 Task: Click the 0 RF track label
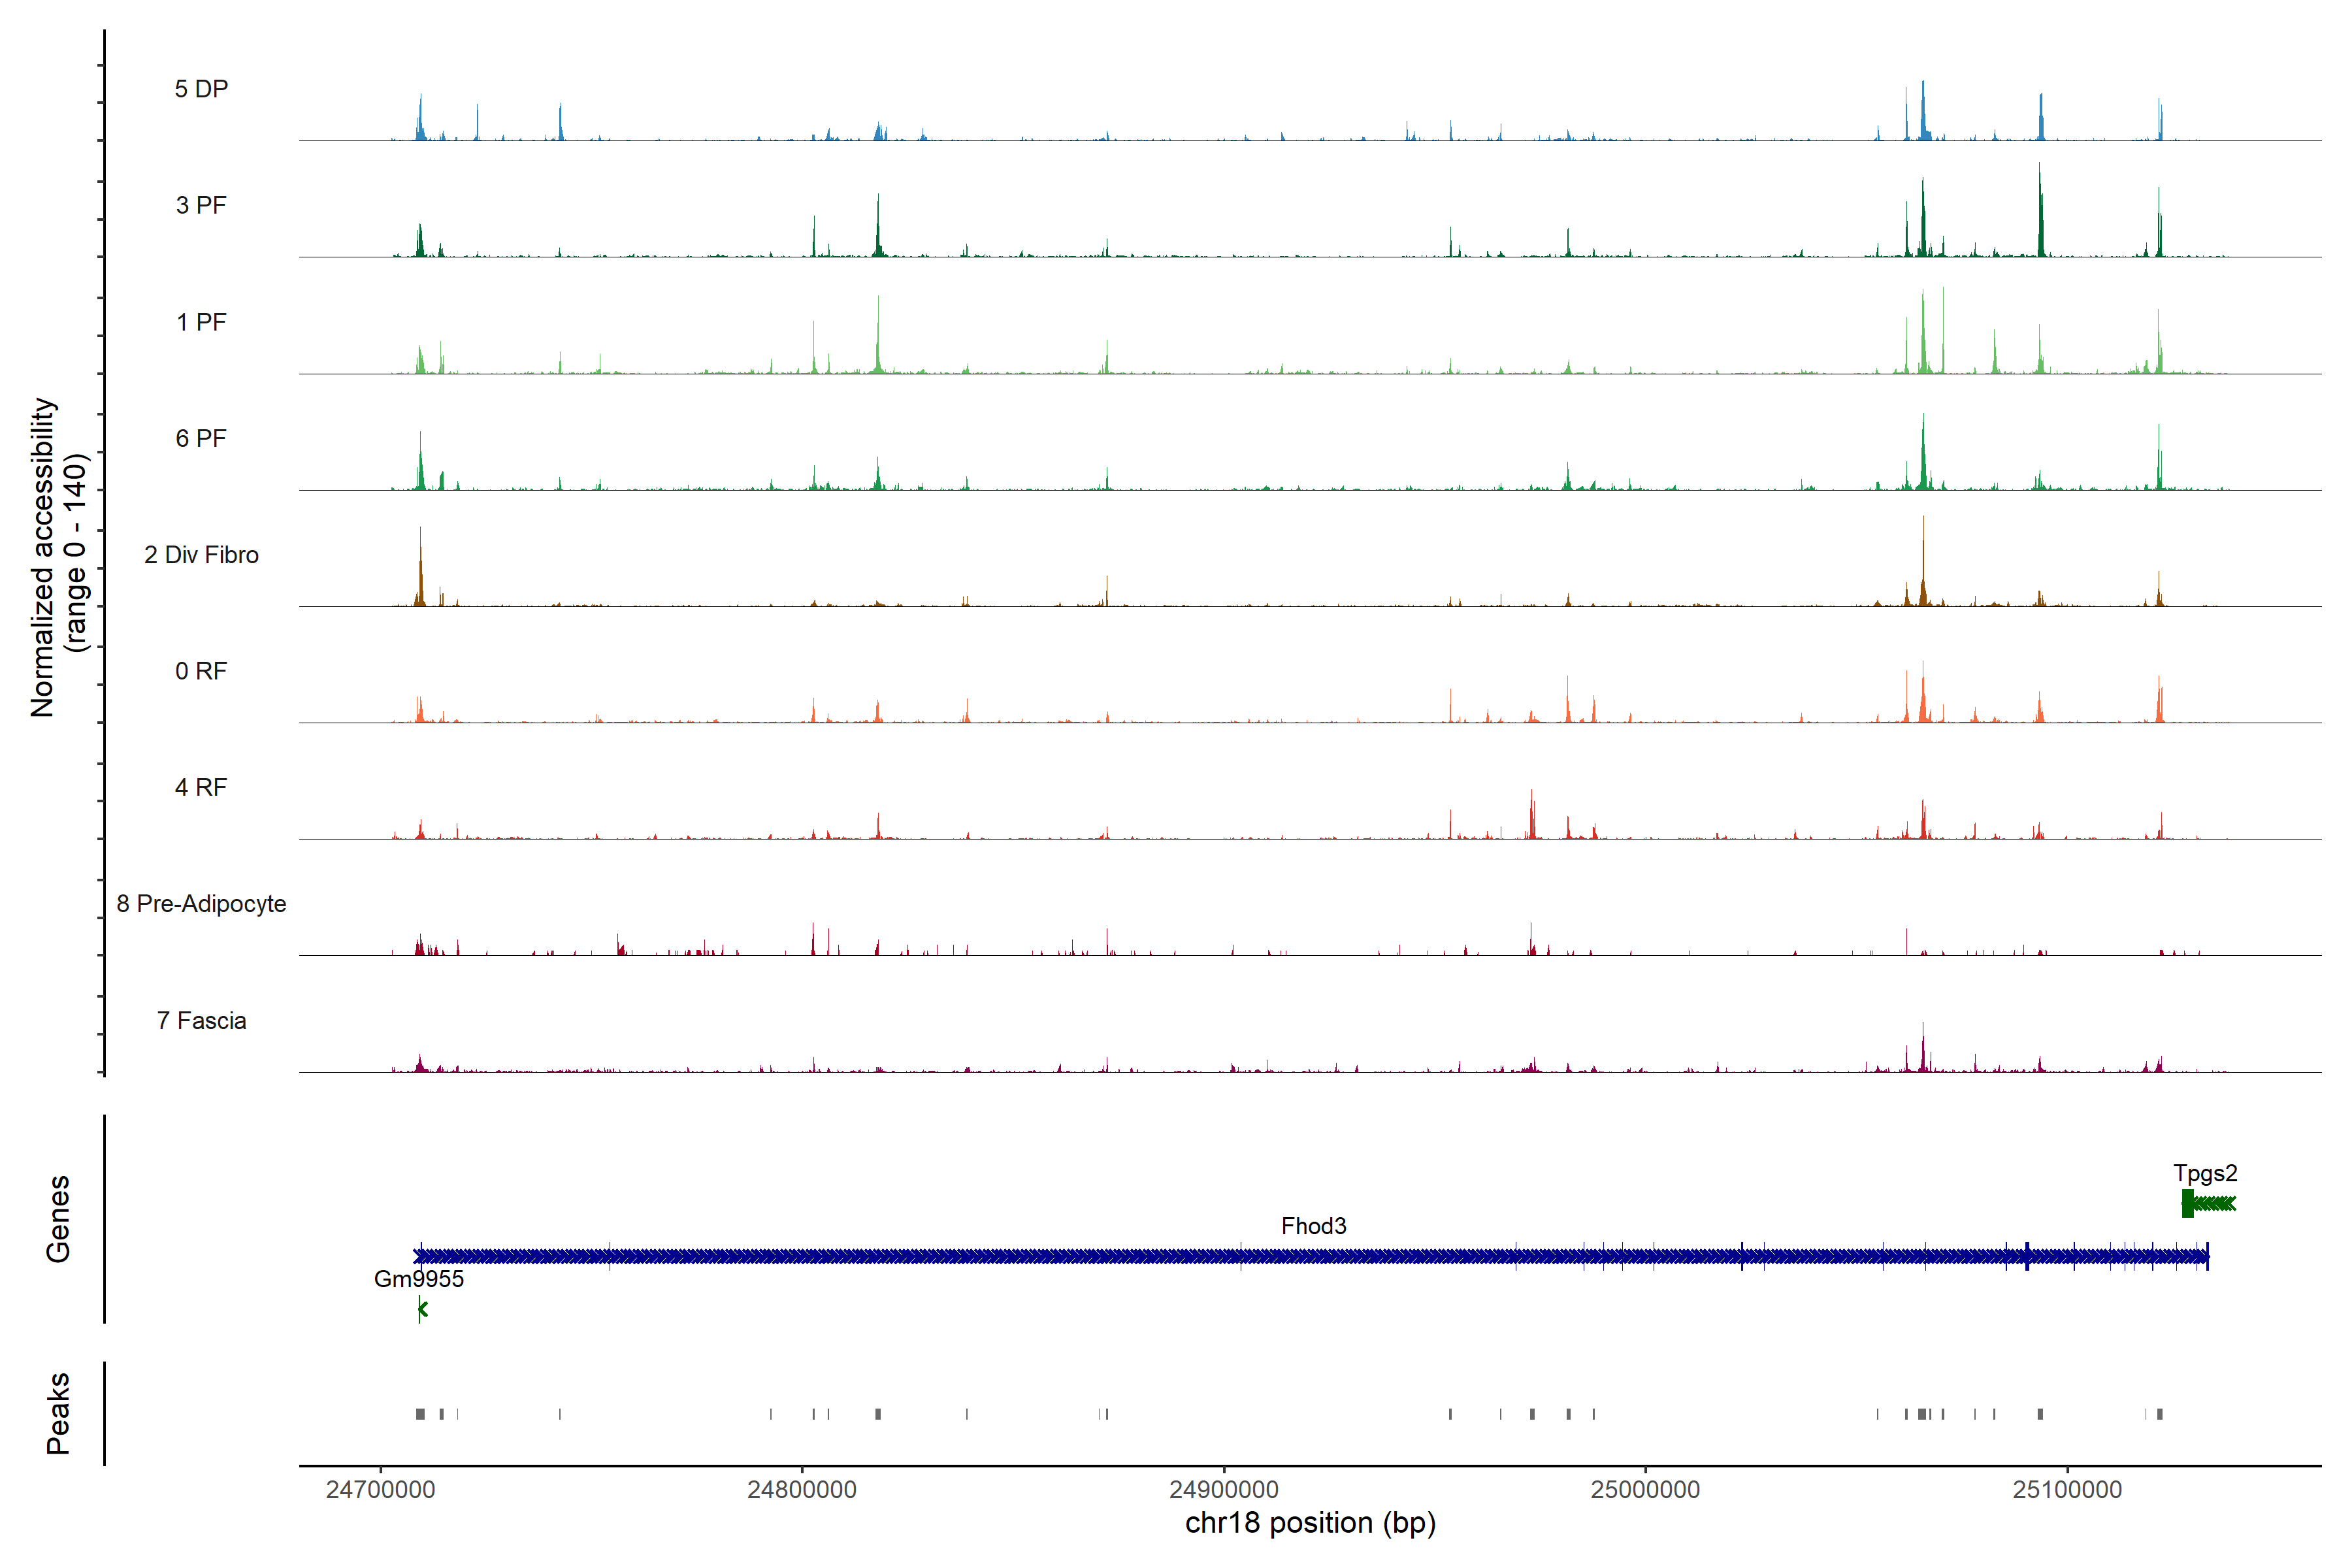[x=201, y=671]
